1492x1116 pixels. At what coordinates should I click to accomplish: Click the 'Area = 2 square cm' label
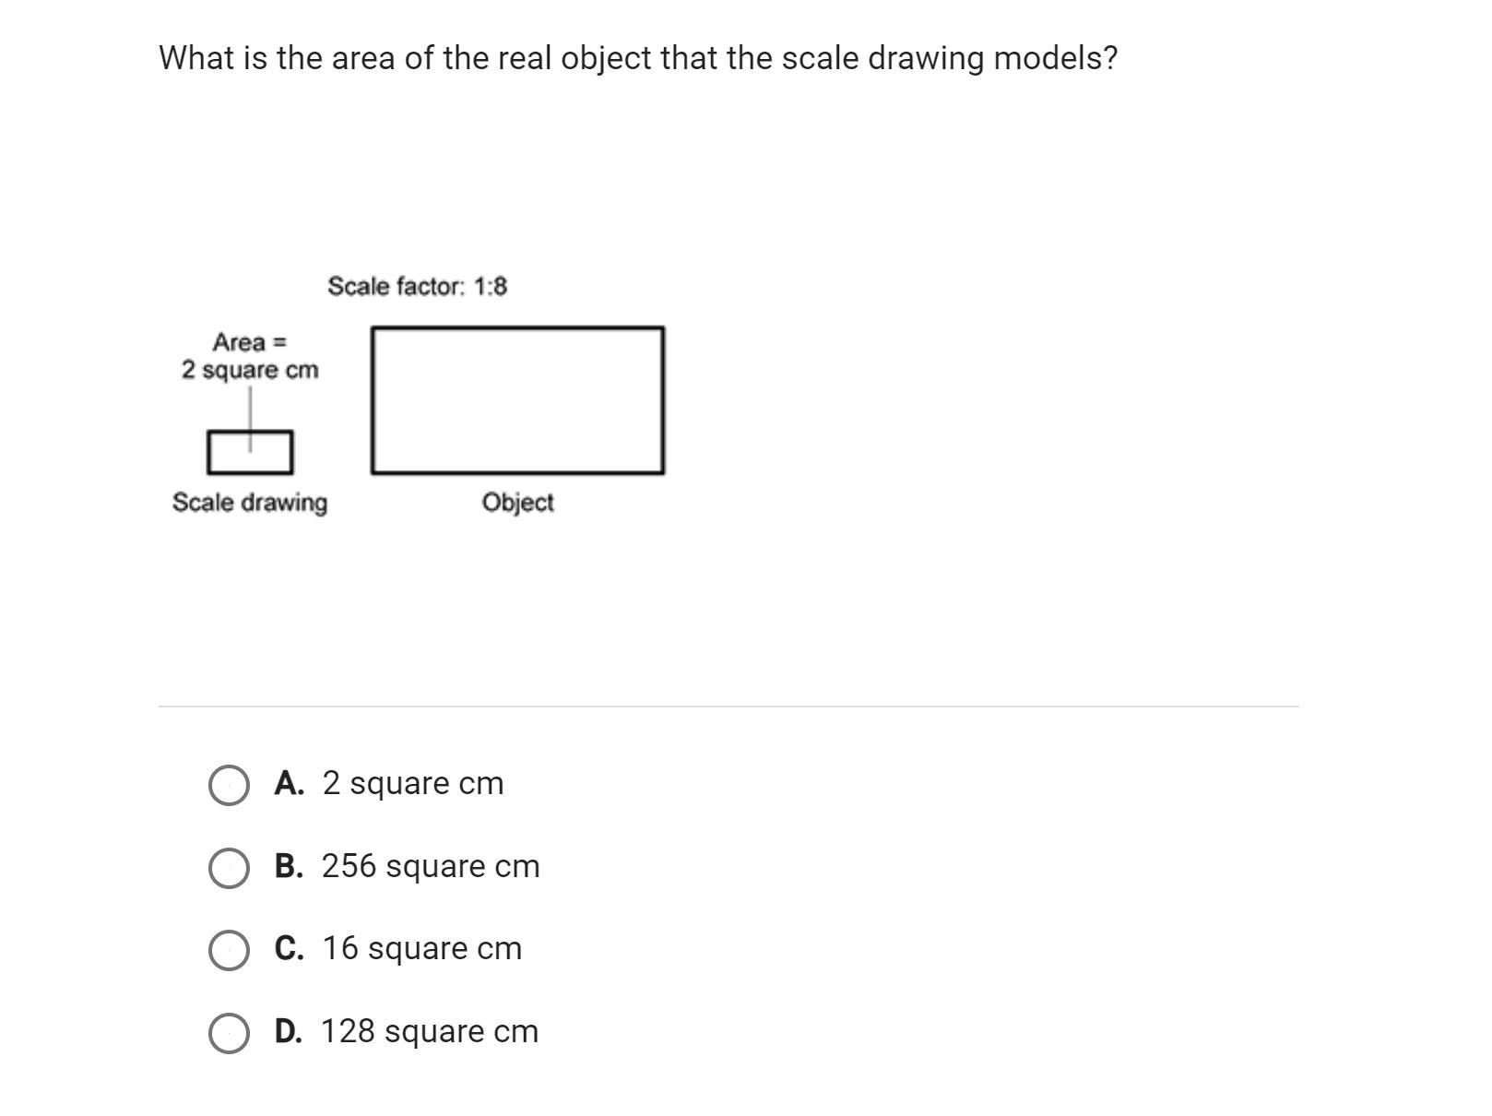click(x=250, y=356)
